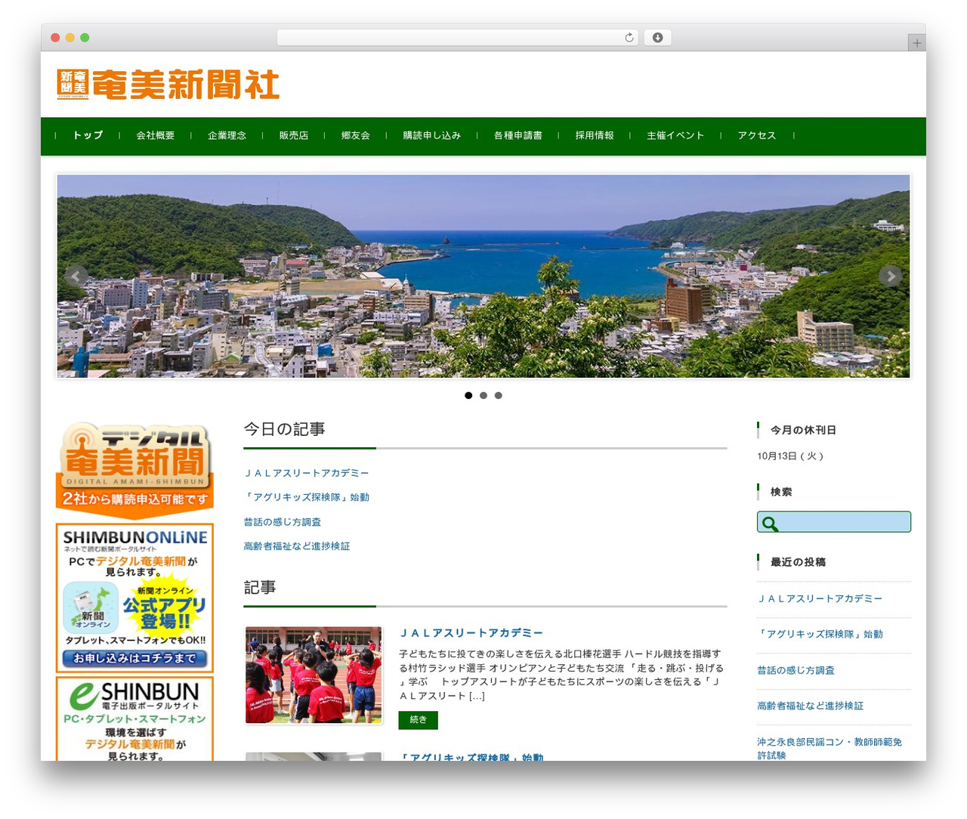Viewport: 967px width, 819px height.
Task: Open ＪＡＬアスリートアカデミー in 最近の投稿
Action: point(820,598)
